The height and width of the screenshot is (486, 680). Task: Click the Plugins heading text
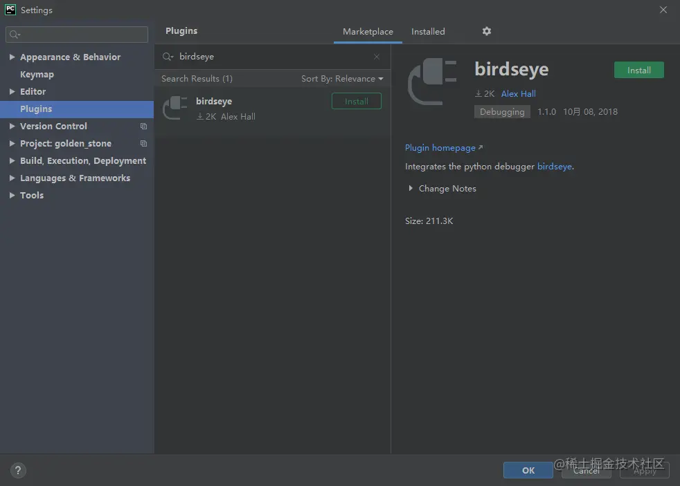pos(181,31)
